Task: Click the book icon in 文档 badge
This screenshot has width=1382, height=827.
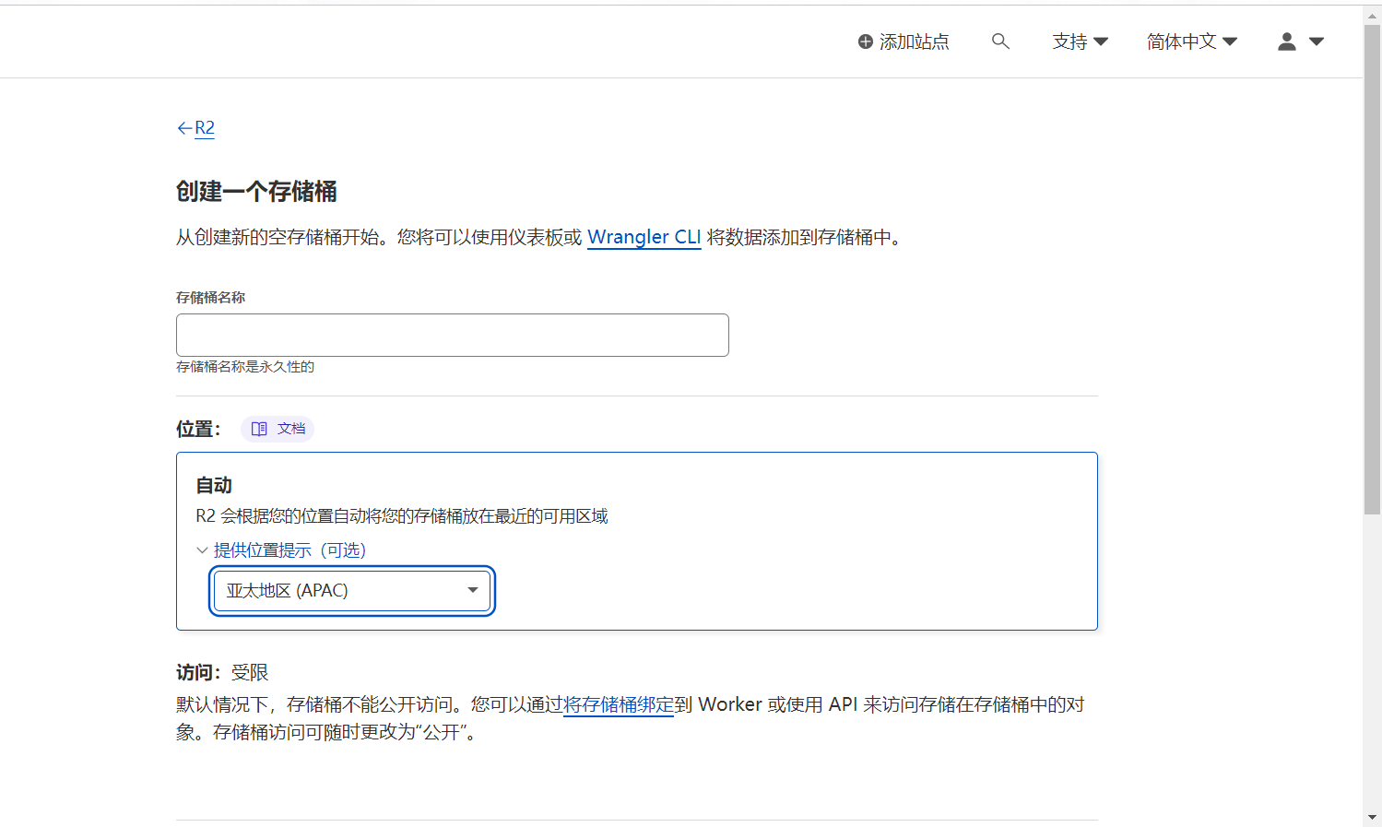Action: 259,429
